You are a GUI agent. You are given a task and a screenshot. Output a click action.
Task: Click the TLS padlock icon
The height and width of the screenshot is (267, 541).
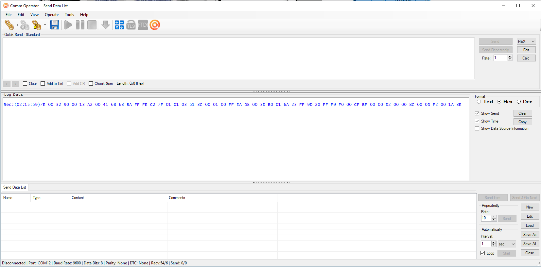pos(131,25)
